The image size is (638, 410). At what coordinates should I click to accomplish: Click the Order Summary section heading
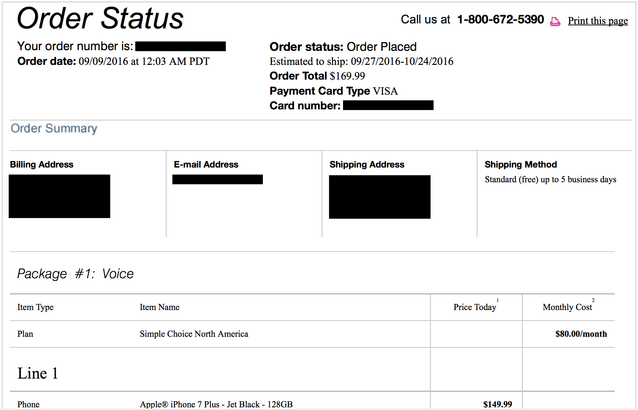point(54,128)
